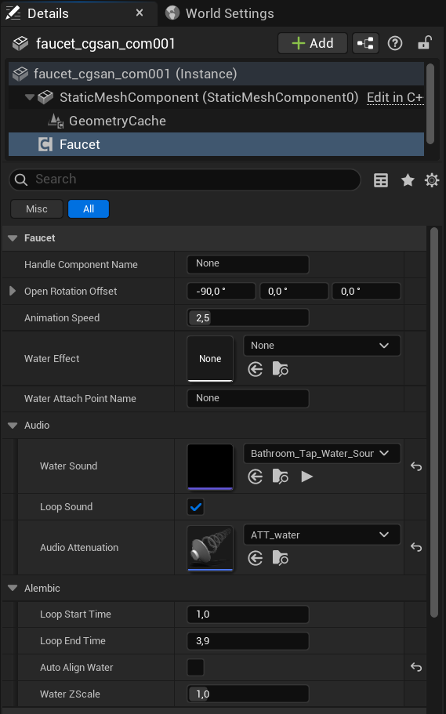Collapse the StaticMeshComponent tree node

click(30, 97)
